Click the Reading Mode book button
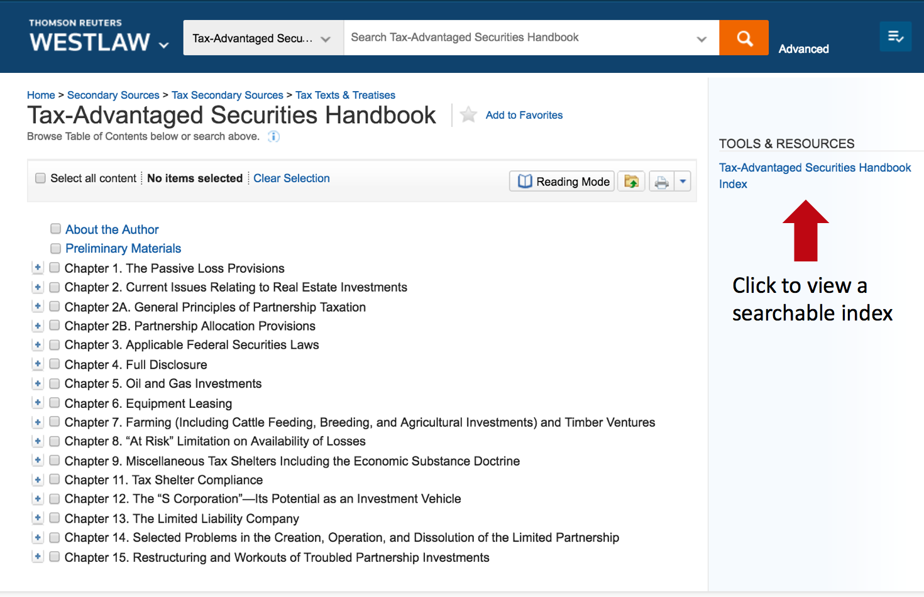Image resolution: width=924 pixels, height=597 pixels. 562,182
